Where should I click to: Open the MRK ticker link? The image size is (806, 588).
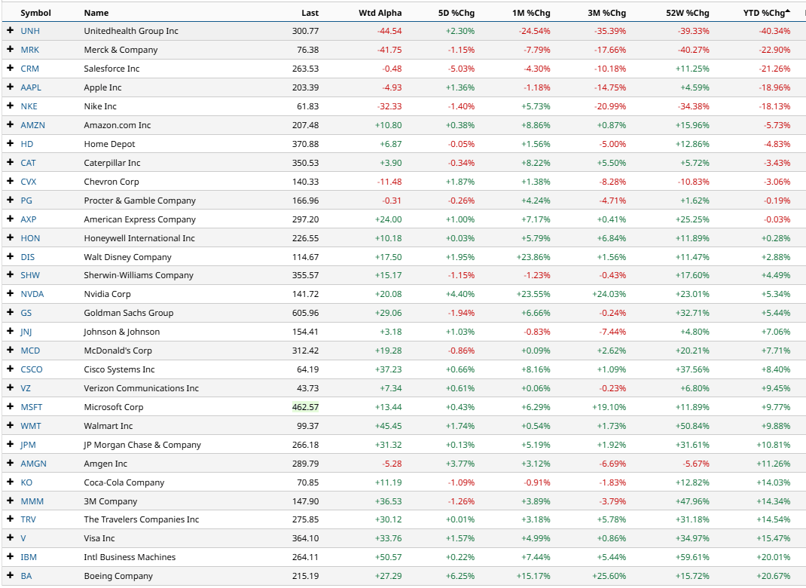(29, 50)
